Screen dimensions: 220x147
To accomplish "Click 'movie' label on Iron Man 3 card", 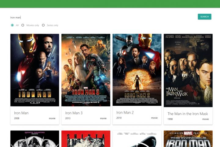I will [103, 119].
